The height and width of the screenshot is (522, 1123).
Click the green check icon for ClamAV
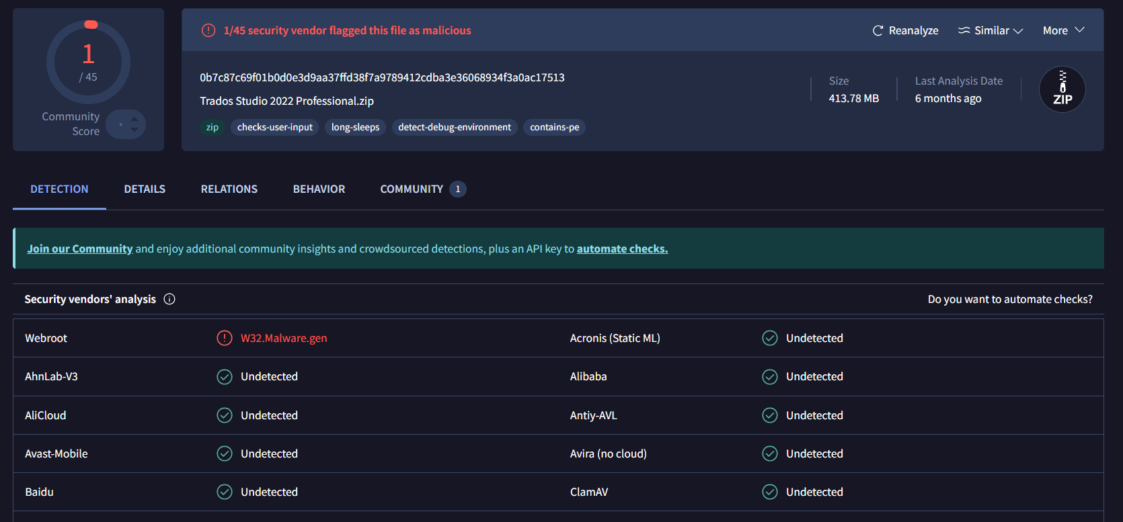[770, 492]
